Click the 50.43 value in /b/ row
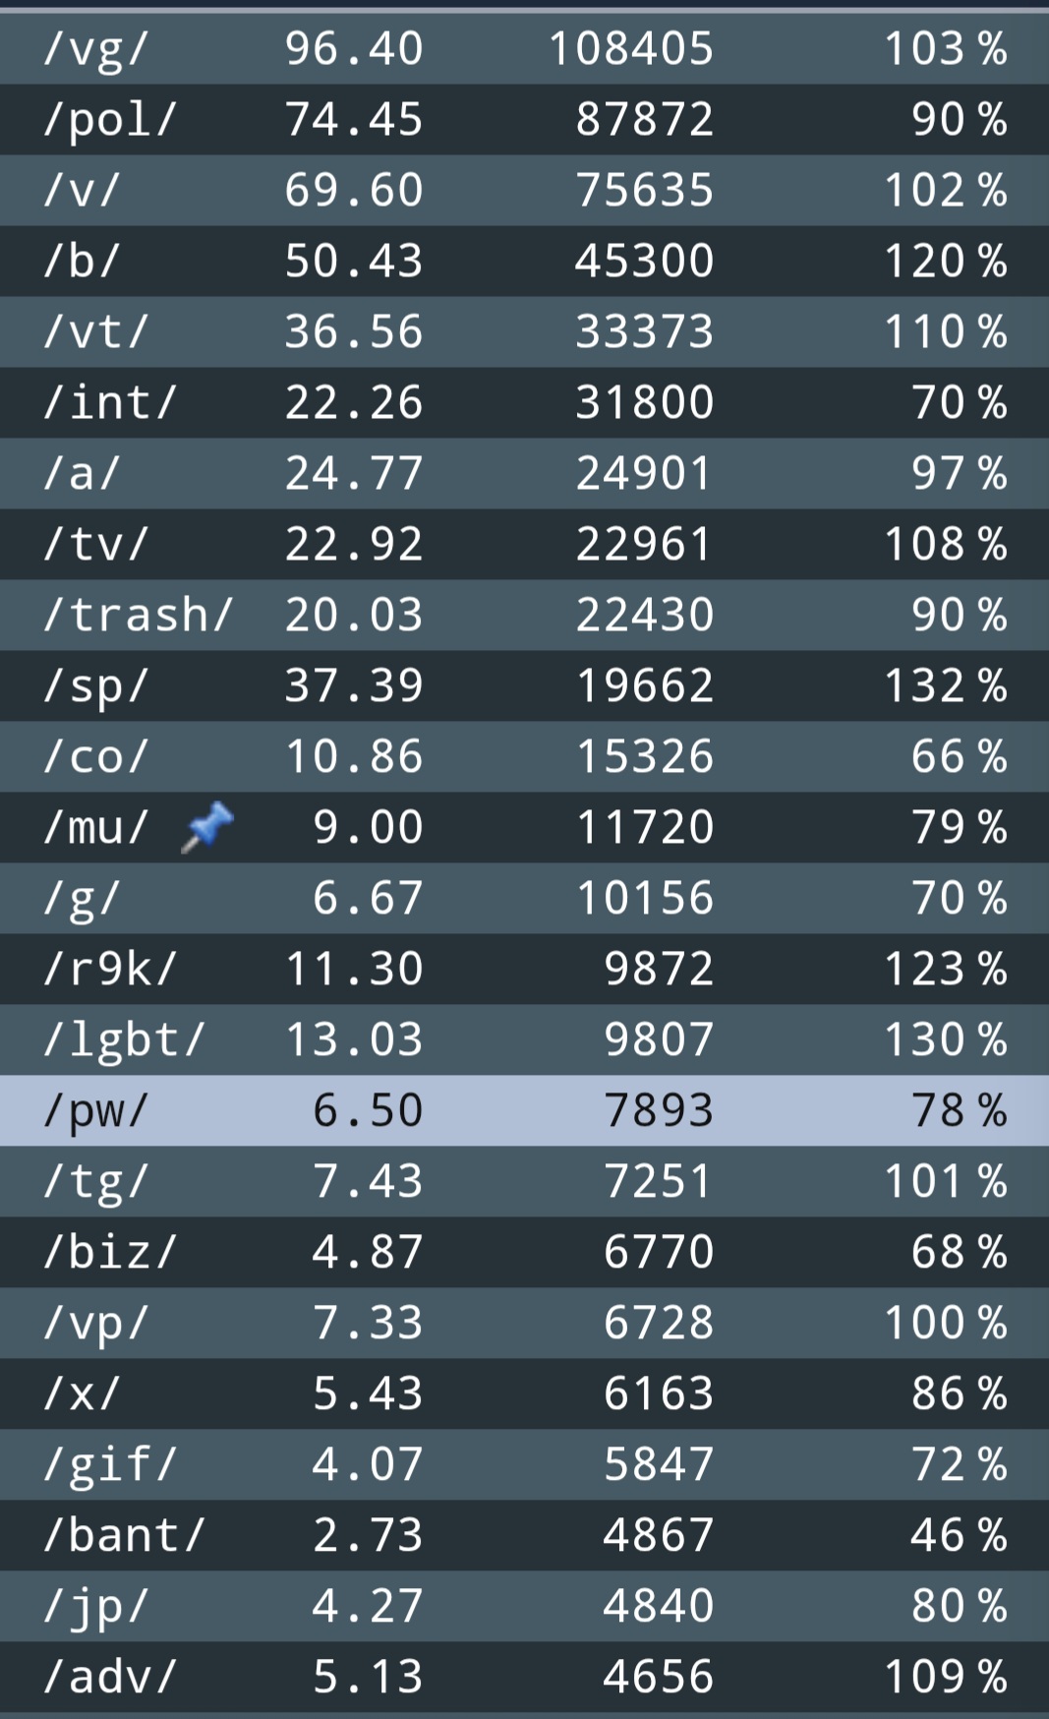The width and height of the screenshot is (1049, 1719). (354, 262)
